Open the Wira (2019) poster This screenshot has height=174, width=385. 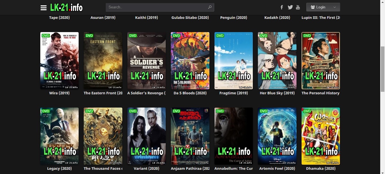(x=59, y=61)
